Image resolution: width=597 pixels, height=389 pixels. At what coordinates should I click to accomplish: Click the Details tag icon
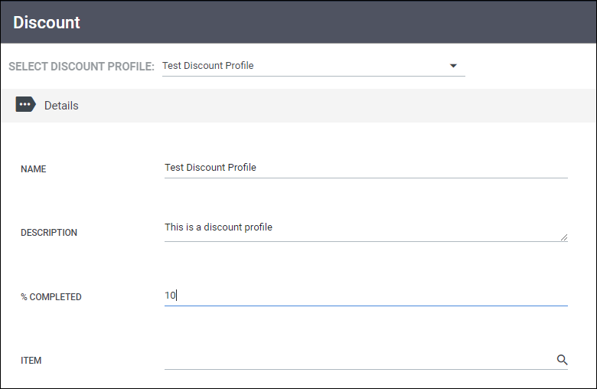pos(26,104)
